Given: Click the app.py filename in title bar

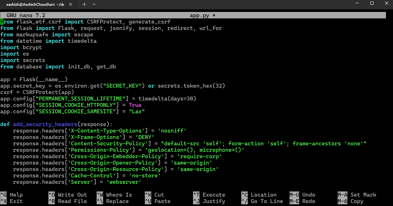Looking at the screenshot, I should [199, 15].
